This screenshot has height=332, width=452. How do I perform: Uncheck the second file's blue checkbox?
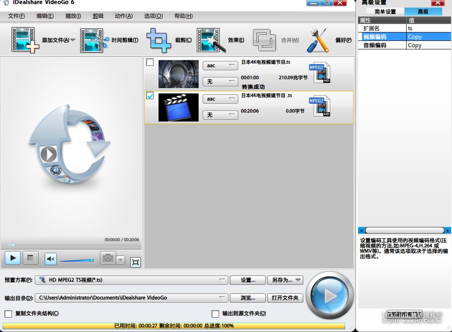coord(150,95)
